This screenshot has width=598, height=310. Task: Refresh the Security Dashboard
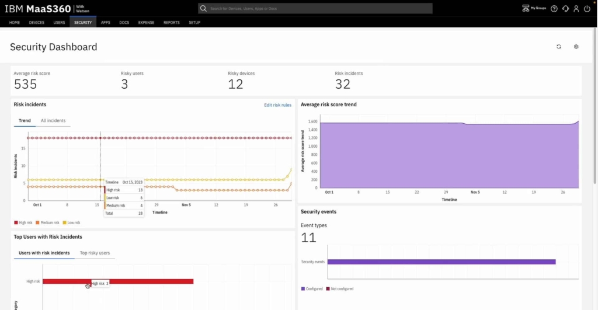tap(559, 47)
